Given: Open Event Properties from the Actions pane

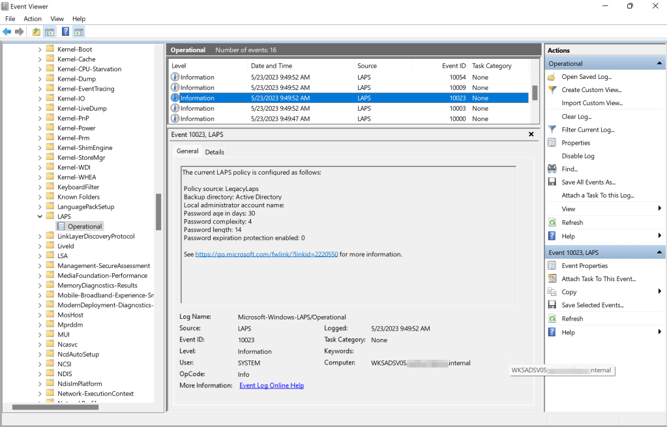Looking at the screenshot, I should (x=584, y=266).
